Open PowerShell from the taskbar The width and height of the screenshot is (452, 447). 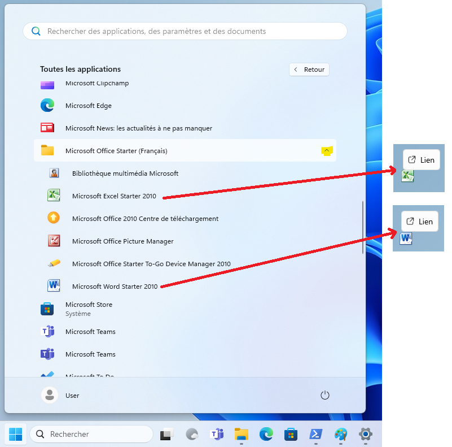(315, 434)
